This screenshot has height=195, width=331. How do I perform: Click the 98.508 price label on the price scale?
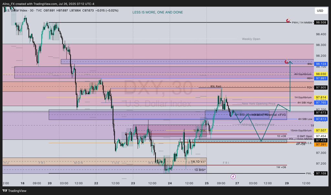(x=321, y=22)
